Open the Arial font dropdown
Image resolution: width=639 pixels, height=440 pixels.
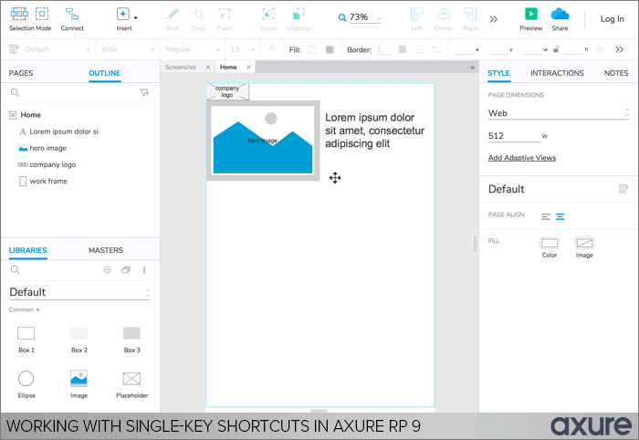[x=128, y=49]
